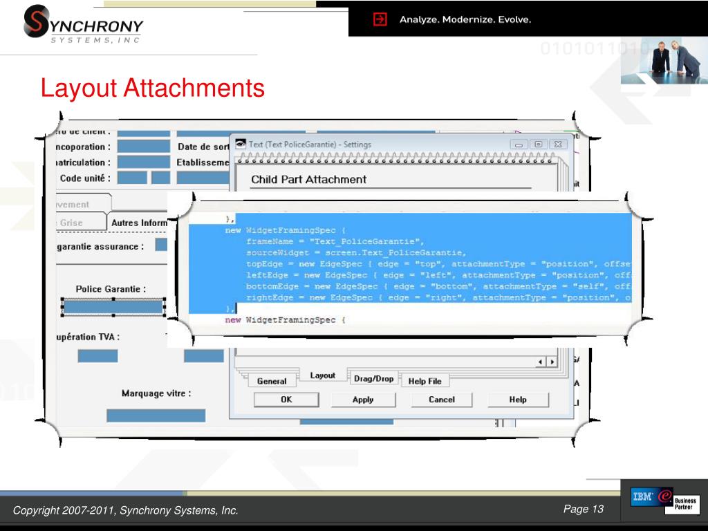Viewport: 708px width, 531px height.
Task: Click scroll-right arrow in Settings dialog
Action: tap(552, 362)
